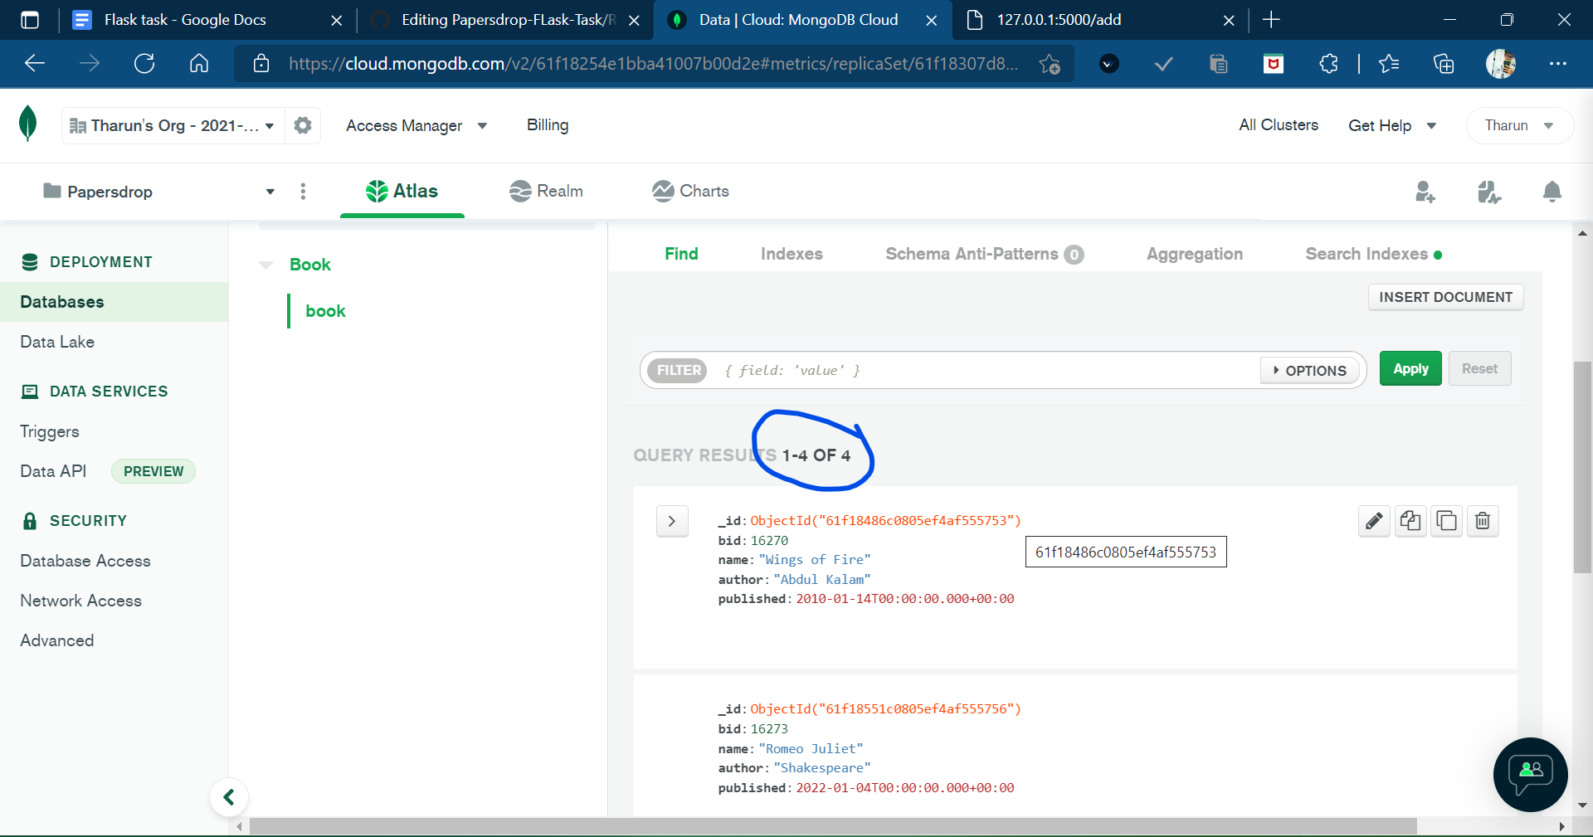
Task: Open the chat support bubble
Action: click(x=1529, y=775)
